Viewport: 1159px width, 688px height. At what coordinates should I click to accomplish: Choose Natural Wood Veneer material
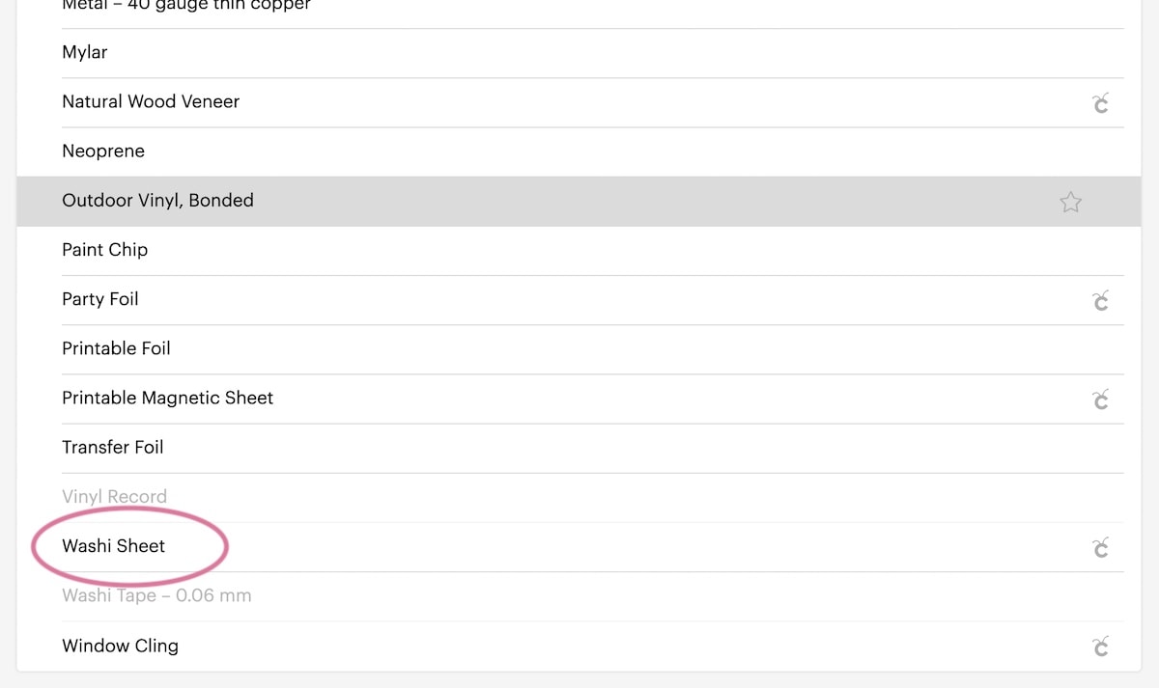click(570, 102)
